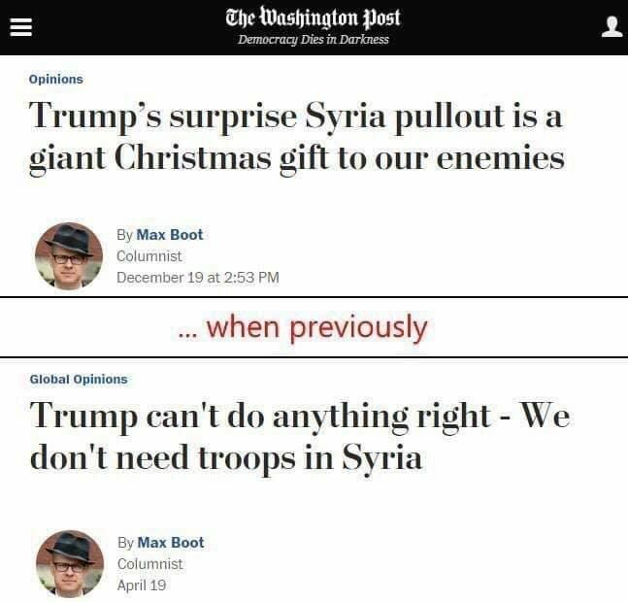628x602 pixels.
Task: Click the 'December 19 at 2:53 PM' timestamp
Action: 198,278
